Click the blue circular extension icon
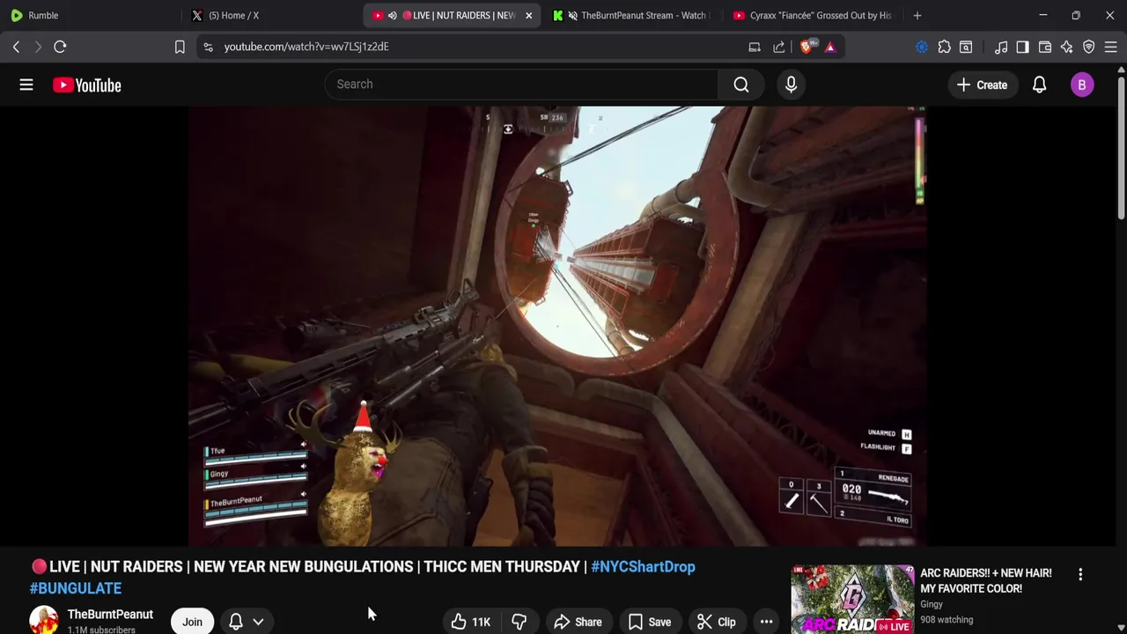1127x634 pixels. pos(922,47)
